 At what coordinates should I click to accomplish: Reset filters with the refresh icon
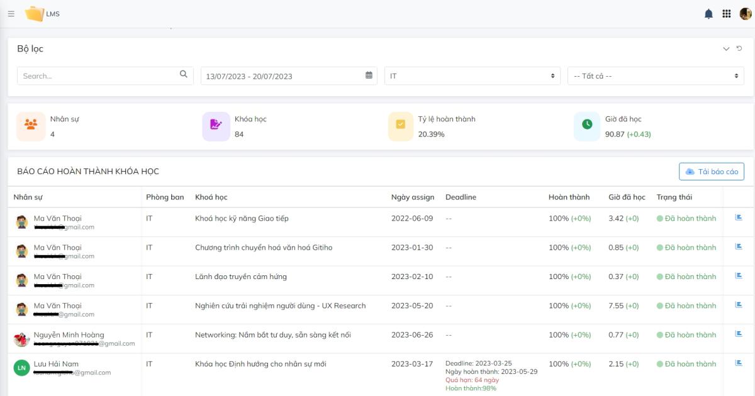pyautogui.click(x=739, y=48)
